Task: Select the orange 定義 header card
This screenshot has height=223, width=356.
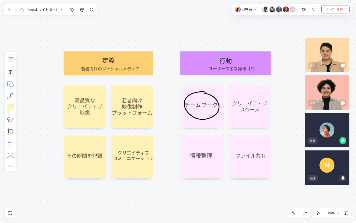Action: [x=108, y=63]
